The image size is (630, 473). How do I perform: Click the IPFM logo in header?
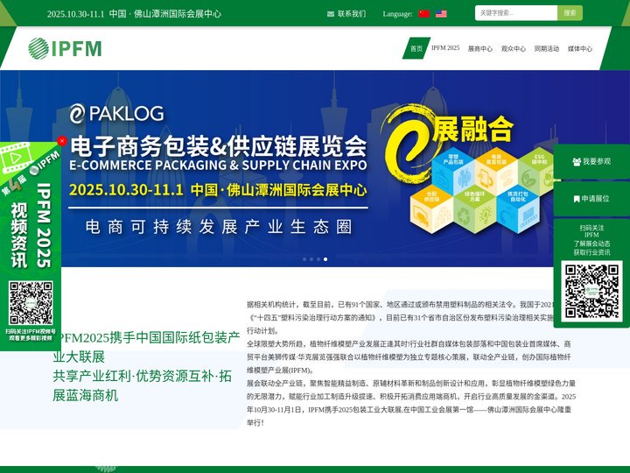[65, 48]
